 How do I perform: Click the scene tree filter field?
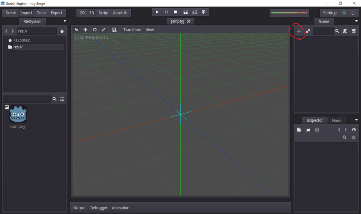323,31
